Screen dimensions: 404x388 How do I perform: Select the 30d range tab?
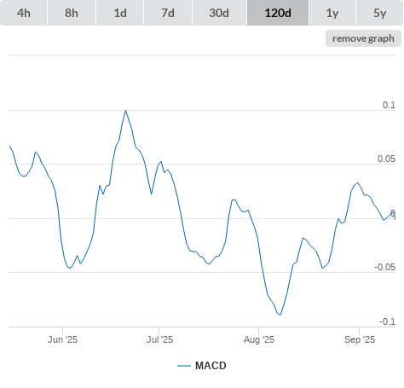tap(219, 13)
